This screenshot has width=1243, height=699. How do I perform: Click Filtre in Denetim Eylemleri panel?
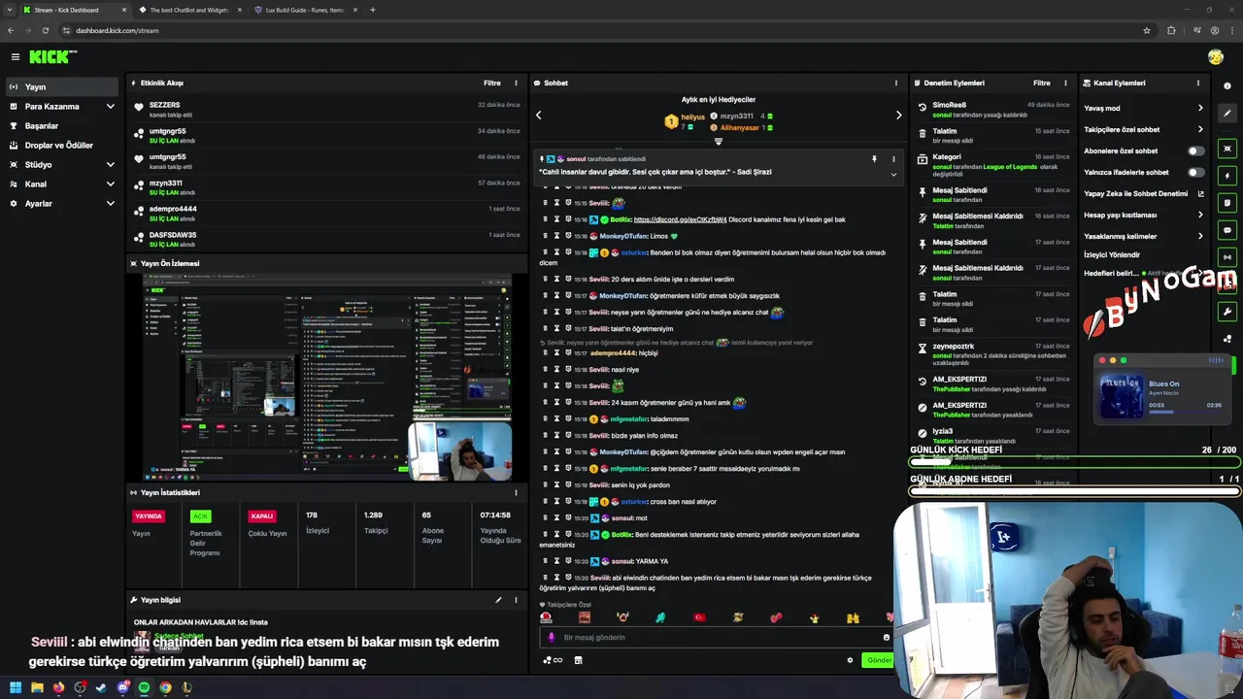pos(1041,83)
